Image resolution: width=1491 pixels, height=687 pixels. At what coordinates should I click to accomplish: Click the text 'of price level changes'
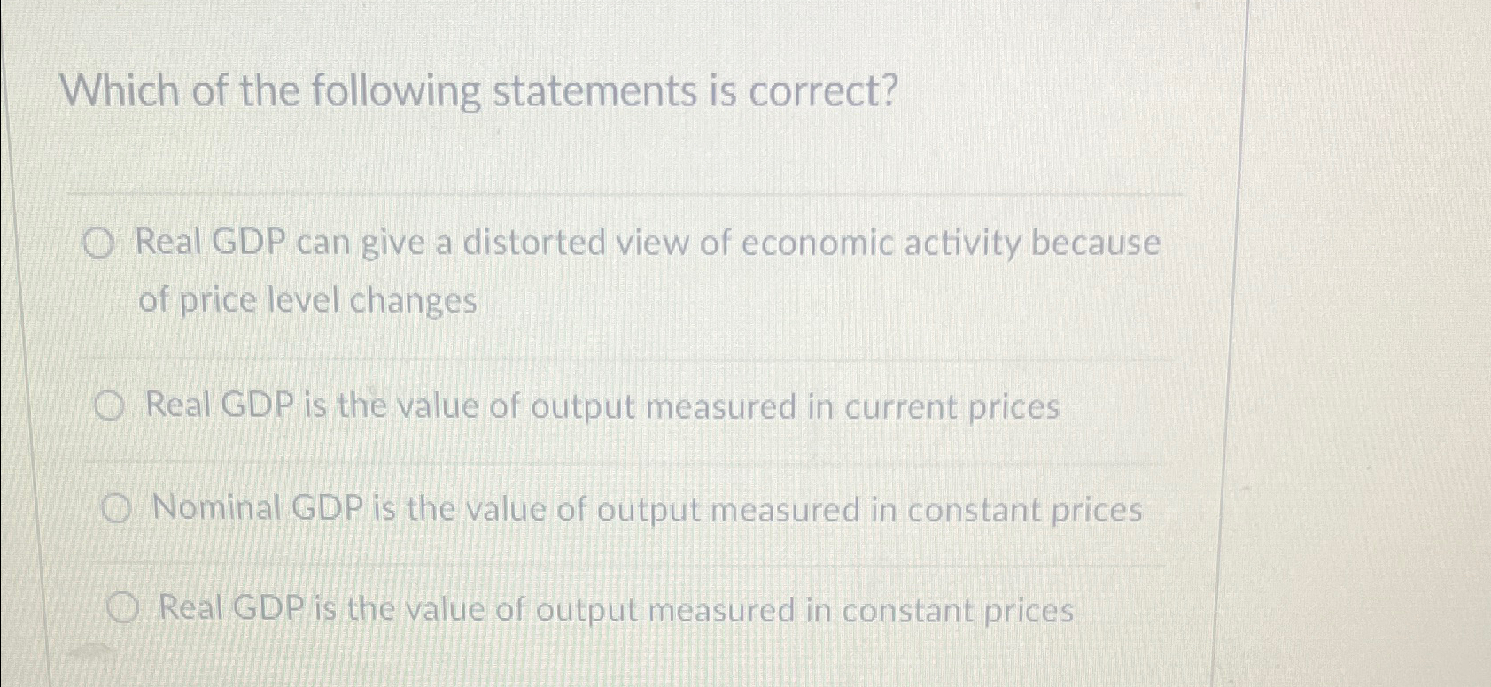[308, 301]
